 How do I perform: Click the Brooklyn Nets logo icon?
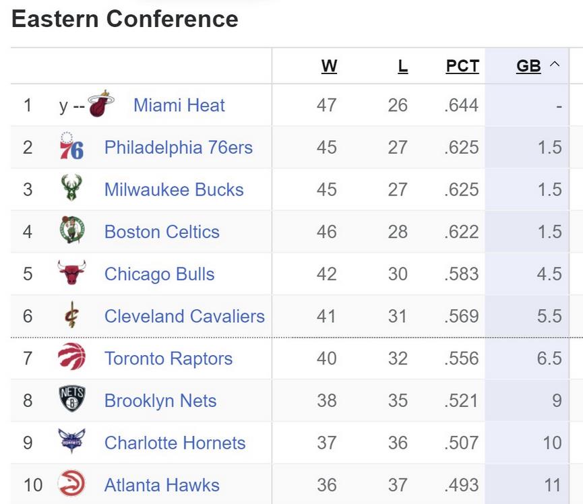(x=71, y=400)
